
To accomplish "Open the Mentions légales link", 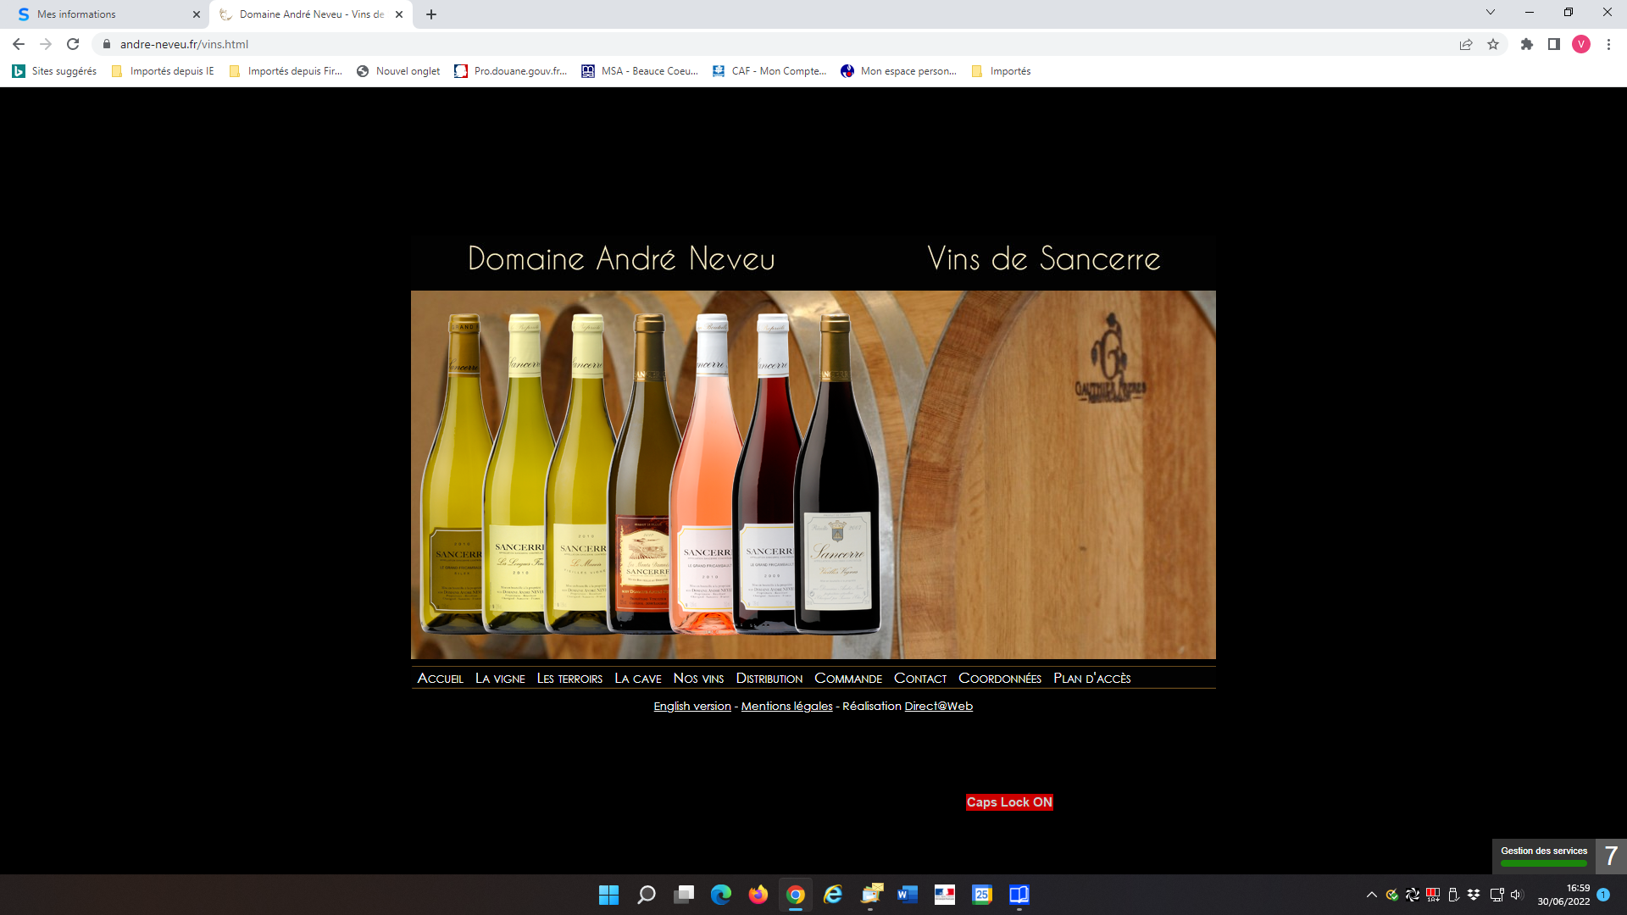I will click(787, 707).
